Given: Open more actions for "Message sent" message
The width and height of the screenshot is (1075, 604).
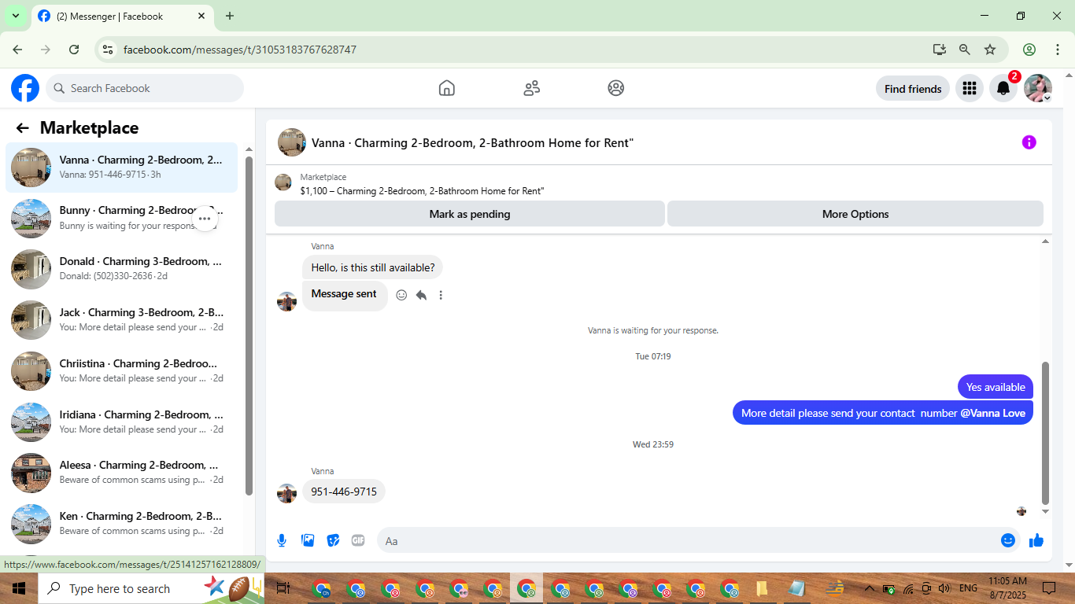Looking at the screenshot, I should pyautogui.click(x=441, y=295).
